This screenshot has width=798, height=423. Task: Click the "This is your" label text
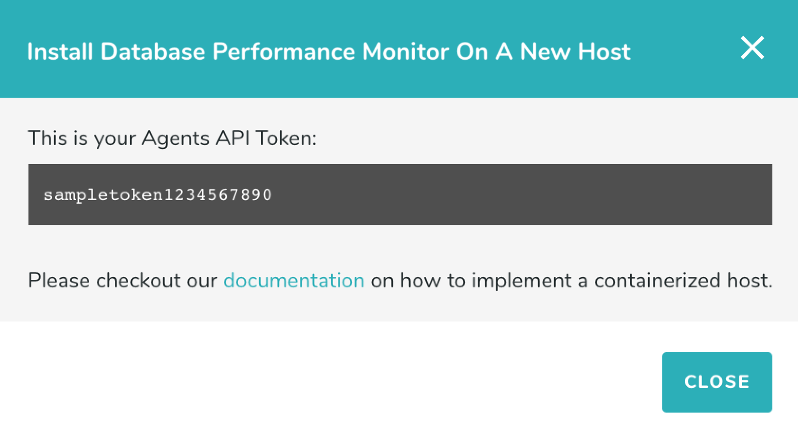click(x=82, y=138)
